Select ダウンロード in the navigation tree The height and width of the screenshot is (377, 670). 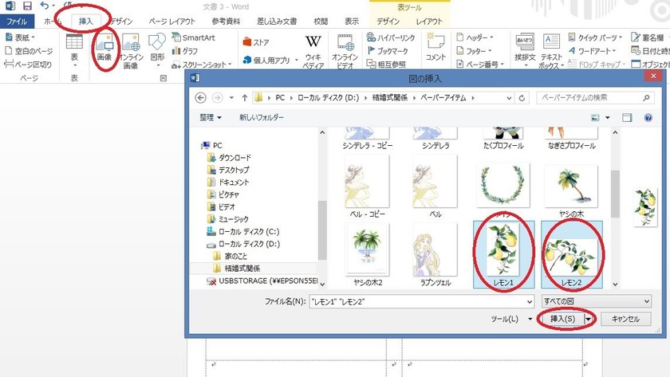click(x=230, y=158)
